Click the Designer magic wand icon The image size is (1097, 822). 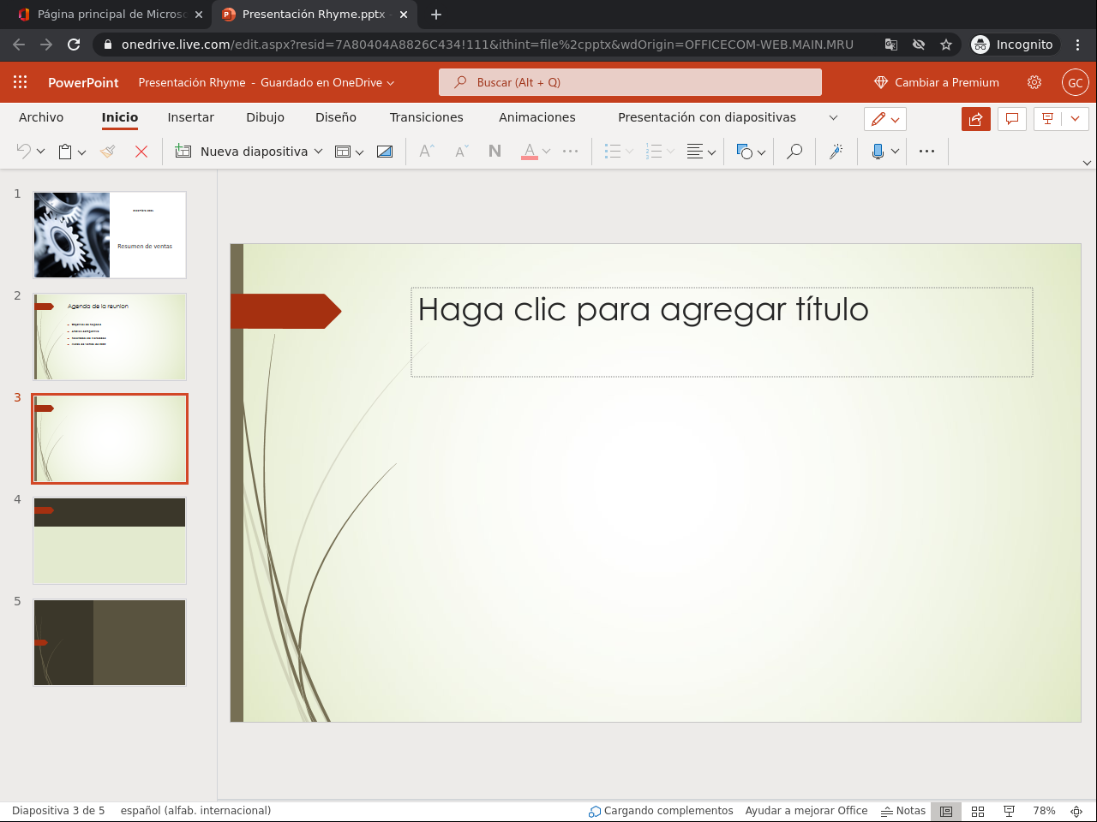point(836,152)
